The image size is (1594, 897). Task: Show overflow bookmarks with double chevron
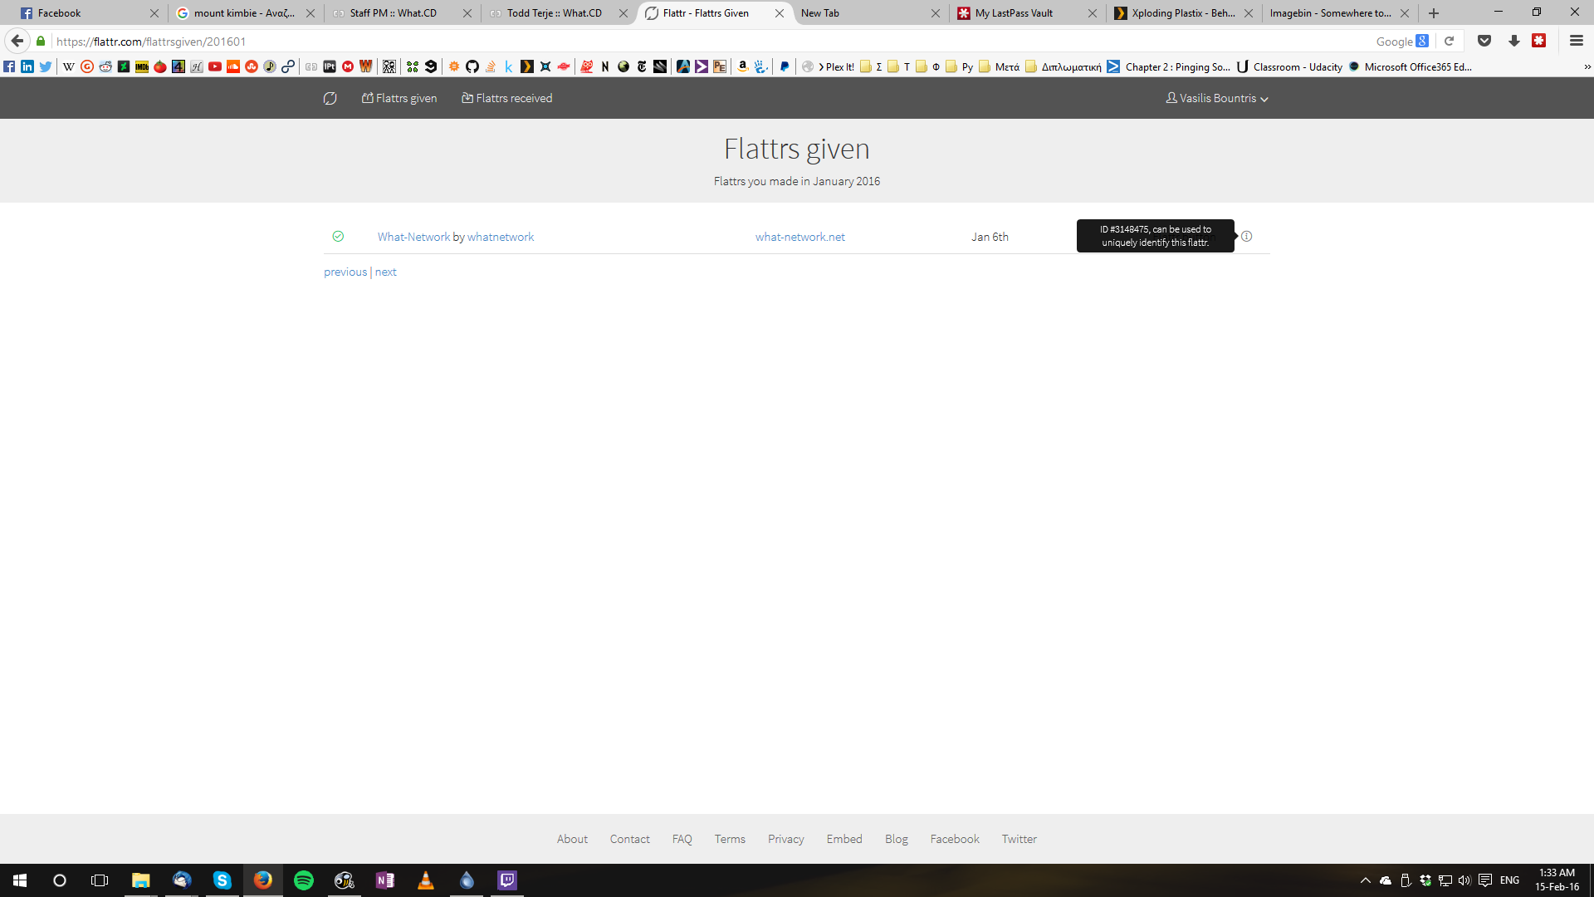(x=1587, y=66)
